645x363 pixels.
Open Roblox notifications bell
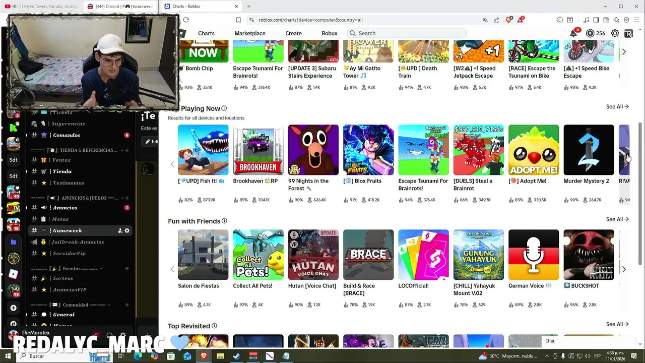tap(574, 33)
